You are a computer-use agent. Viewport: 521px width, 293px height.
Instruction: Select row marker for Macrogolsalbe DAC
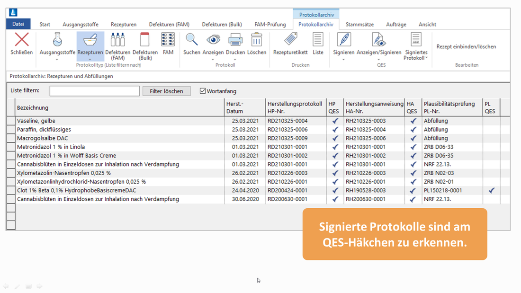tap(11, 138)
